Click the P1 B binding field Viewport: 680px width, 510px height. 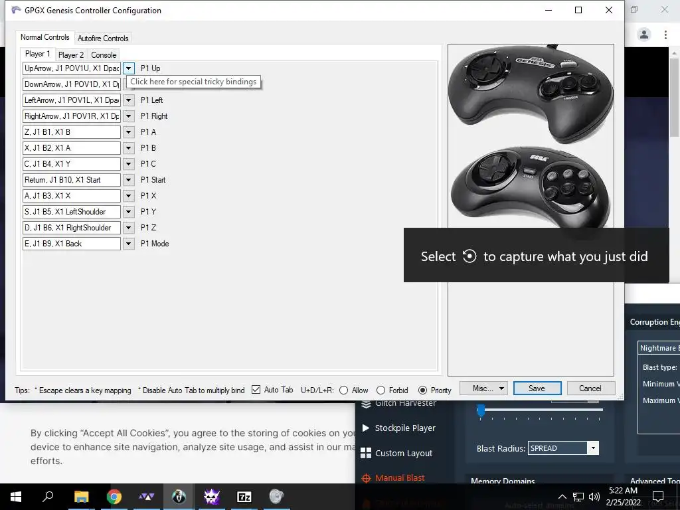pyautogui.click(x=72, y=148)
